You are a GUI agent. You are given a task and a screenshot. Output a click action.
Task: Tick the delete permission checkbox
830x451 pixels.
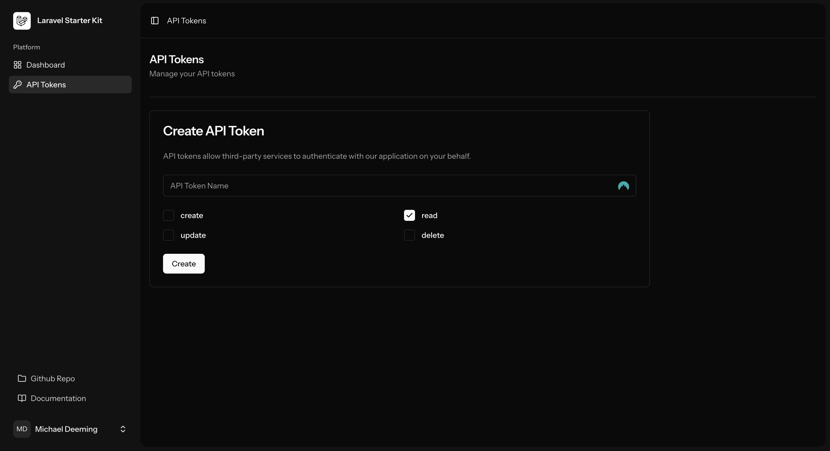409,235
